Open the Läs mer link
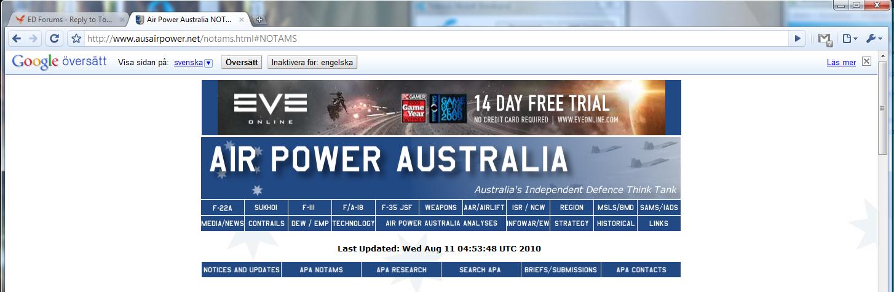Image resolution: width=894 pixels, height=292 pixels. (841, 63)
